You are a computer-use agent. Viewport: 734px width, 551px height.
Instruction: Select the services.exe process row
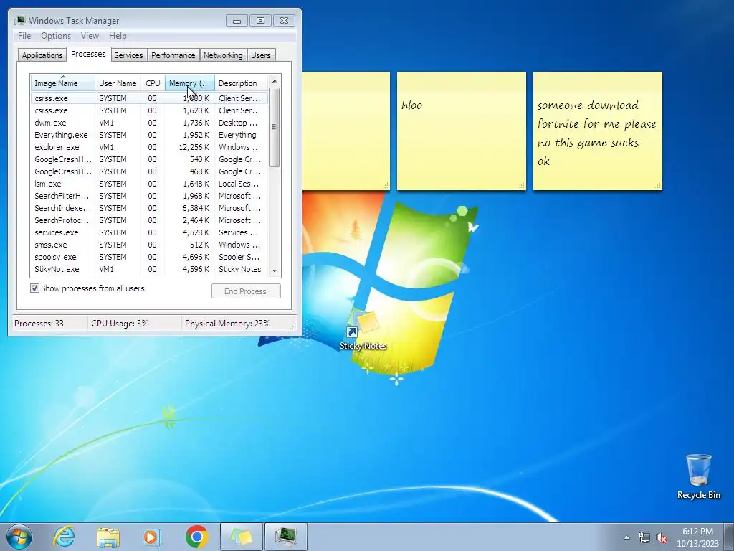tap(149, 232)
